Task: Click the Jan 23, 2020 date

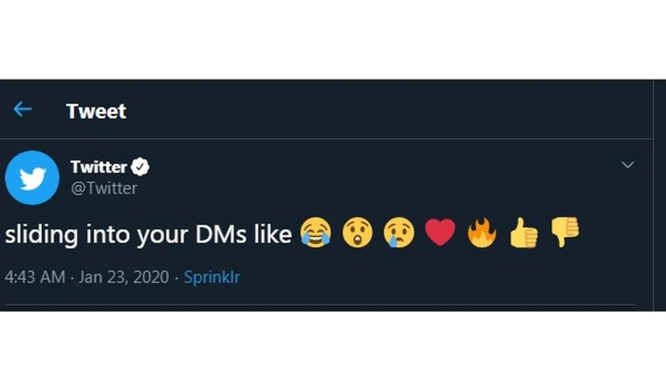Action: [123, 277]
